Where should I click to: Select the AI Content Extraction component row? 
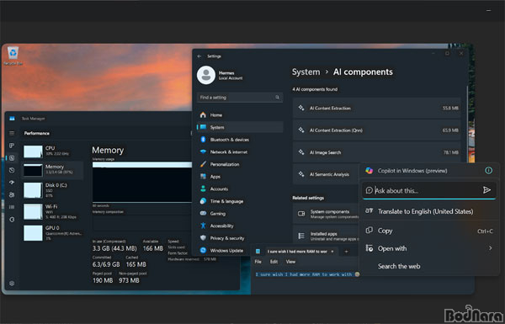click(x=376, y=108)
